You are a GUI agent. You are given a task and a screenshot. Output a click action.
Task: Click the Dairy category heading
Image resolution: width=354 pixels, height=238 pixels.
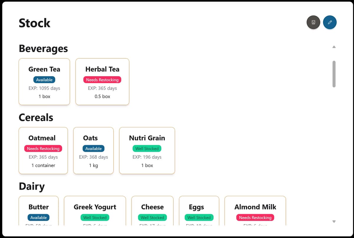(x=32, y=186)
